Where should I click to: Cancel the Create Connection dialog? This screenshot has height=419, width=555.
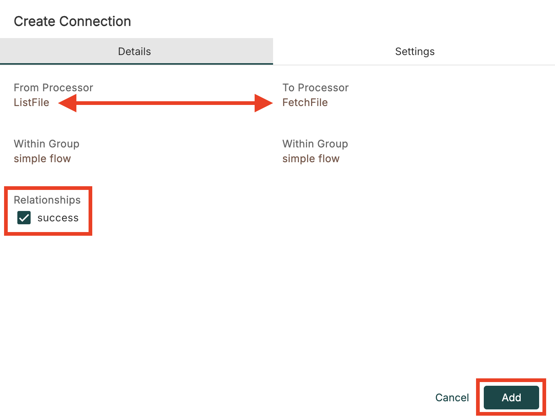452,398
